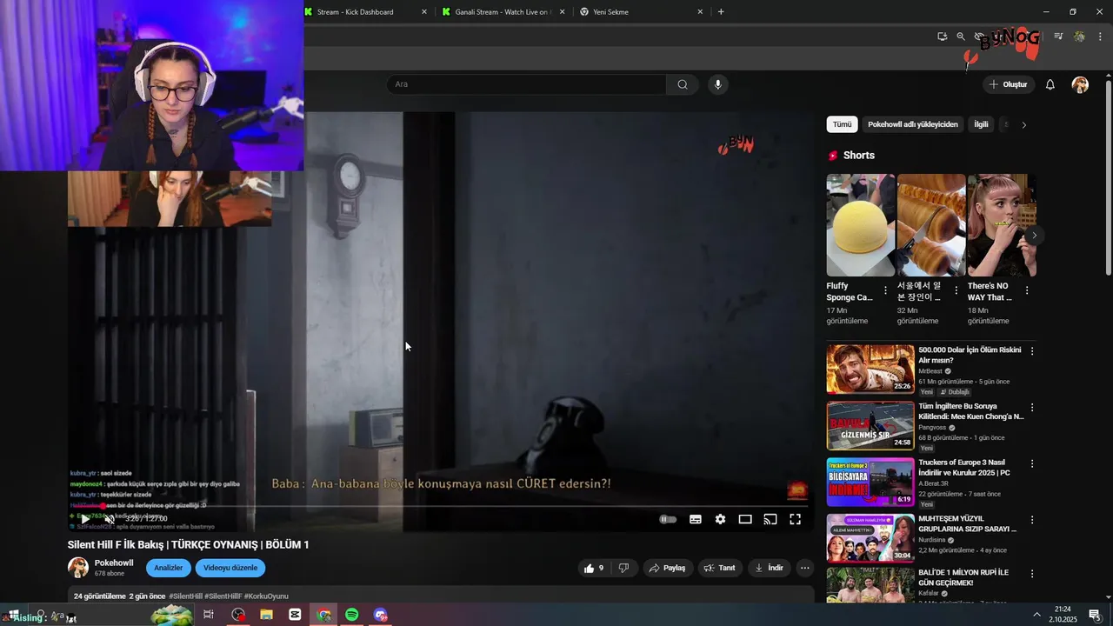Close the Yeni Sekme tab
1113x626 pixels.
pyautogui.click(x=700, y=12)
